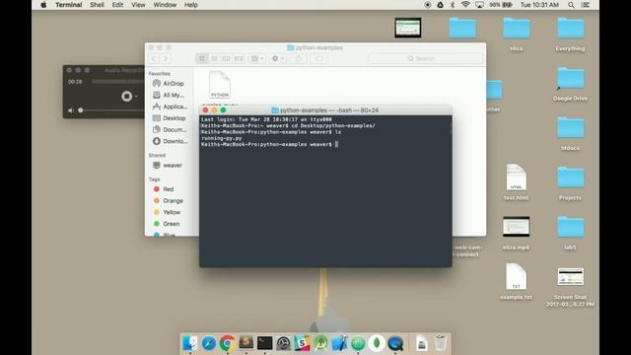Filter by Yellow tag in Finder
The width and height of the screenshot is (631, 355).
167,212
